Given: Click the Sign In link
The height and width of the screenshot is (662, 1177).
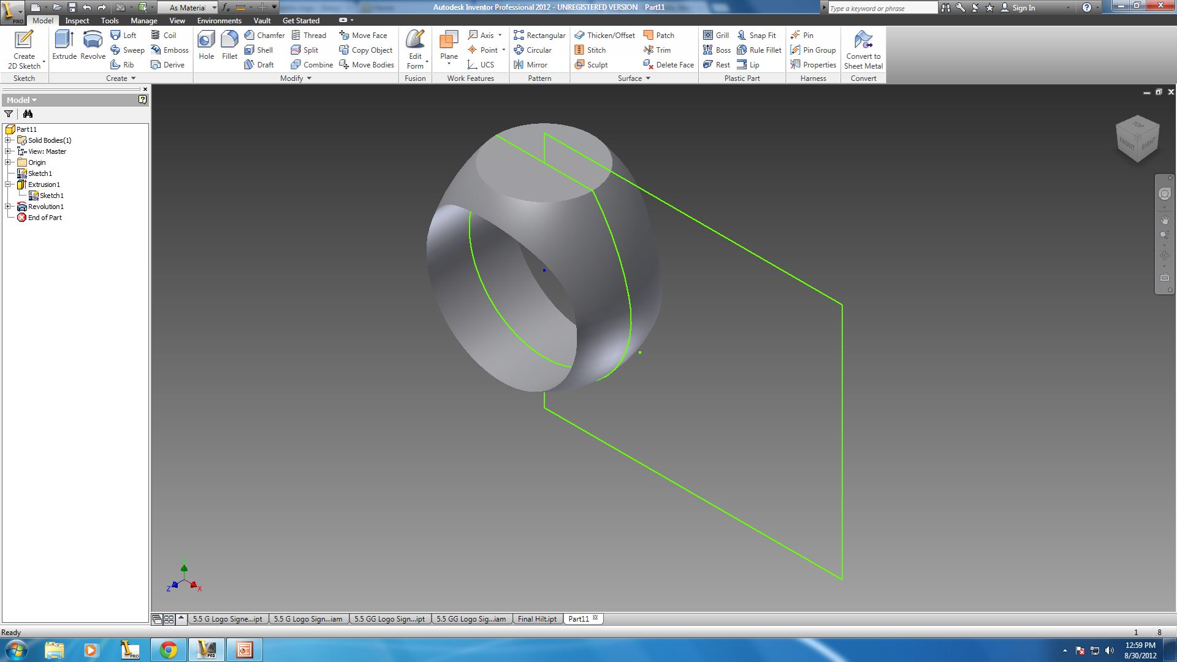Looking at the screenshot, I should pyautogui.click(x=1023, y=8).
